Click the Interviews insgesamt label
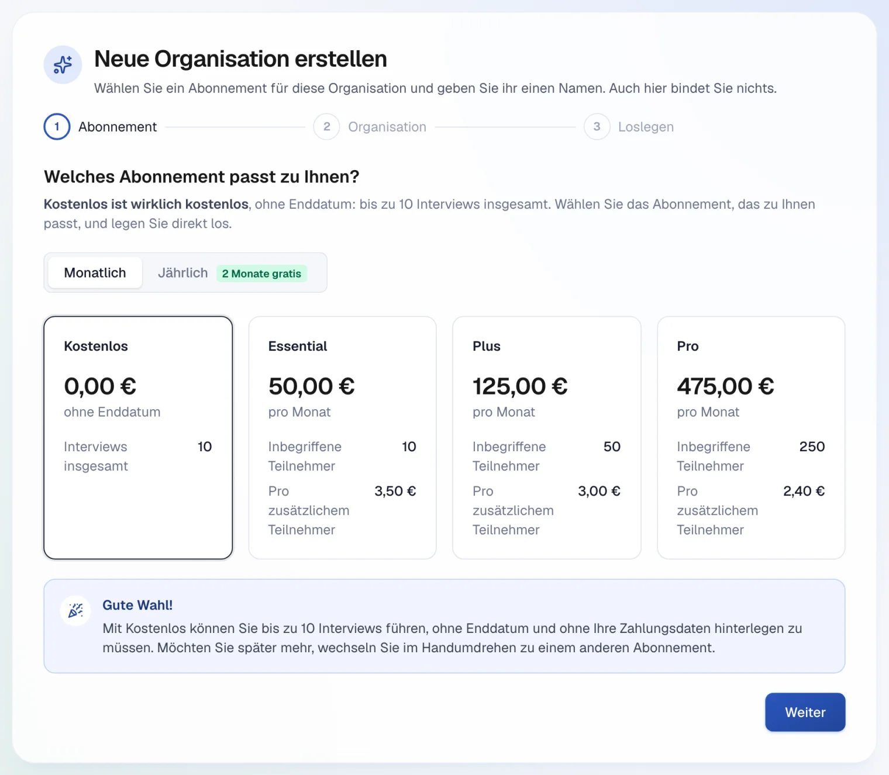Image resolution: width=889 pixels, height=775 pixels. [96, 456]
